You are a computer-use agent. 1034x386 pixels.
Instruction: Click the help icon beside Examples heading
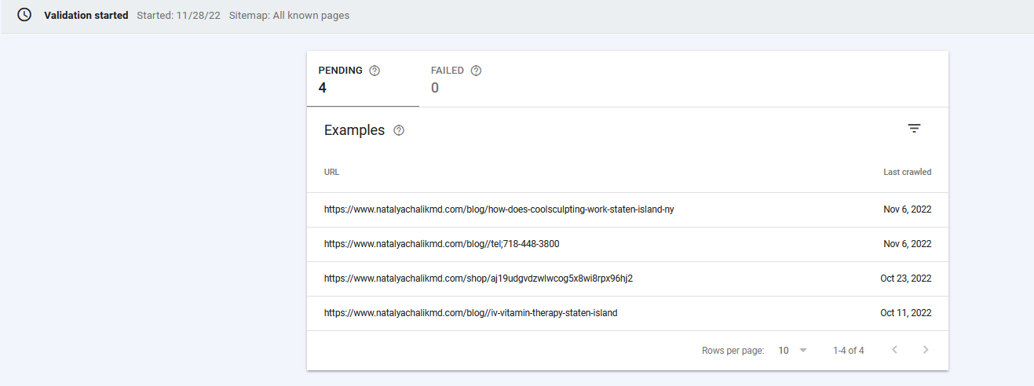pyautogui.click(x=399, y=130)
